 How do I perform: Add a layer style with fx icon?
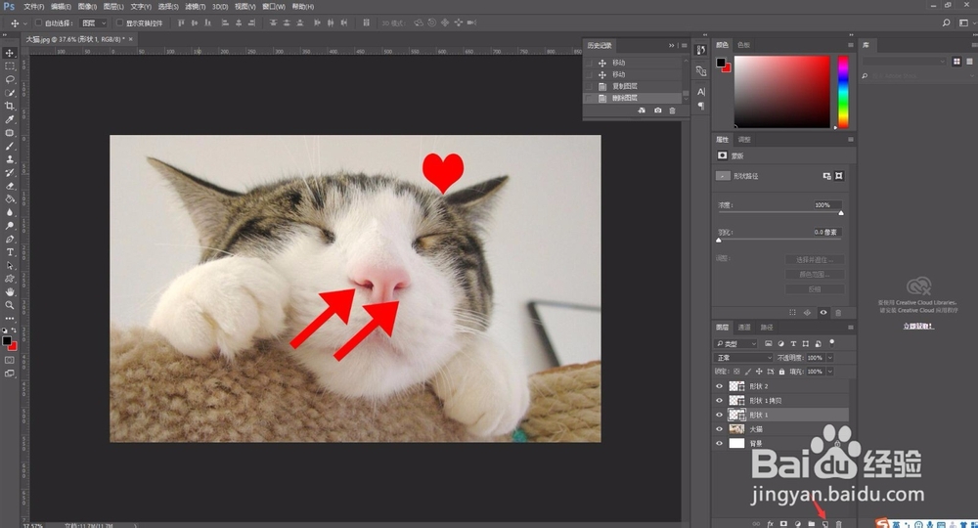click(x=771, y=524)
